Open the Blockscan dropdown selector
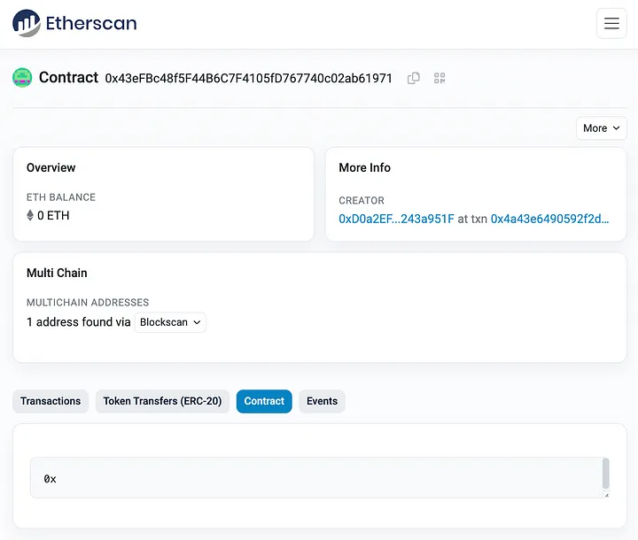Screen dimensions: 638x540 coord(170,322)
